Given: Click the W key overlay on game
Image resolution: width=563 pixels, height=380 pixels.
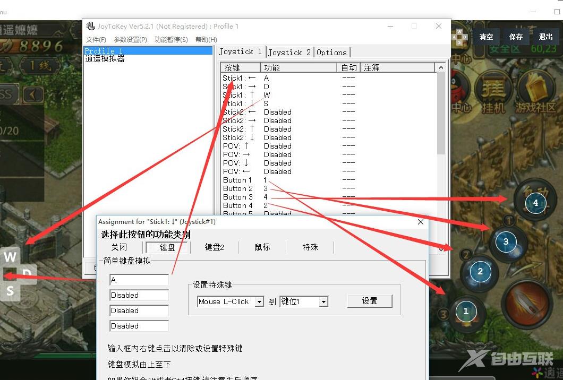Looking at the screenshot, I should pyautogui.click(x=11, y=256).
